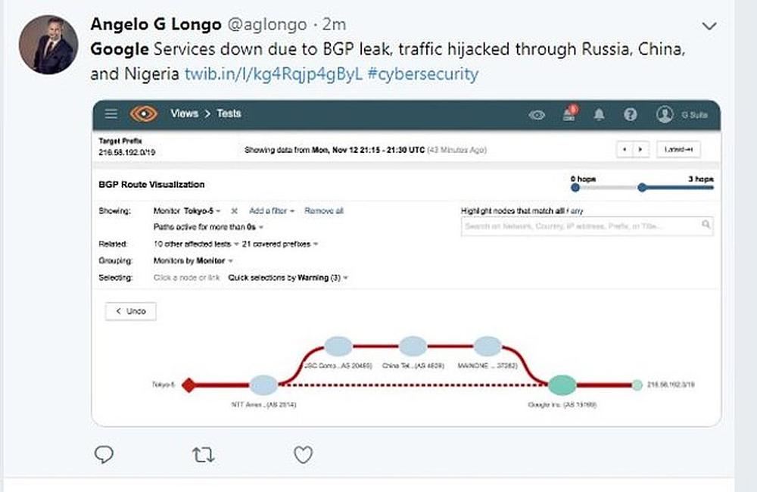This screenshot has width=757, height=492.
Task: Retweet using the retweet icon
Action: pyautogui.click(x=203, y=454)
